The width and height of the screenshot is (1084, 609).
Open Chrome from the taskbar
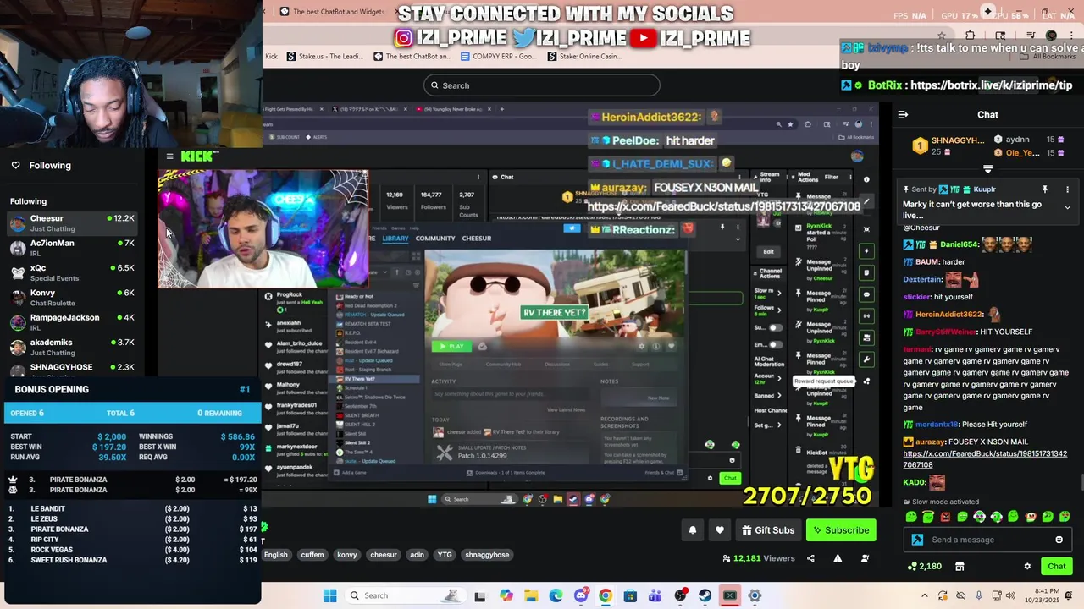click(605, 595)
